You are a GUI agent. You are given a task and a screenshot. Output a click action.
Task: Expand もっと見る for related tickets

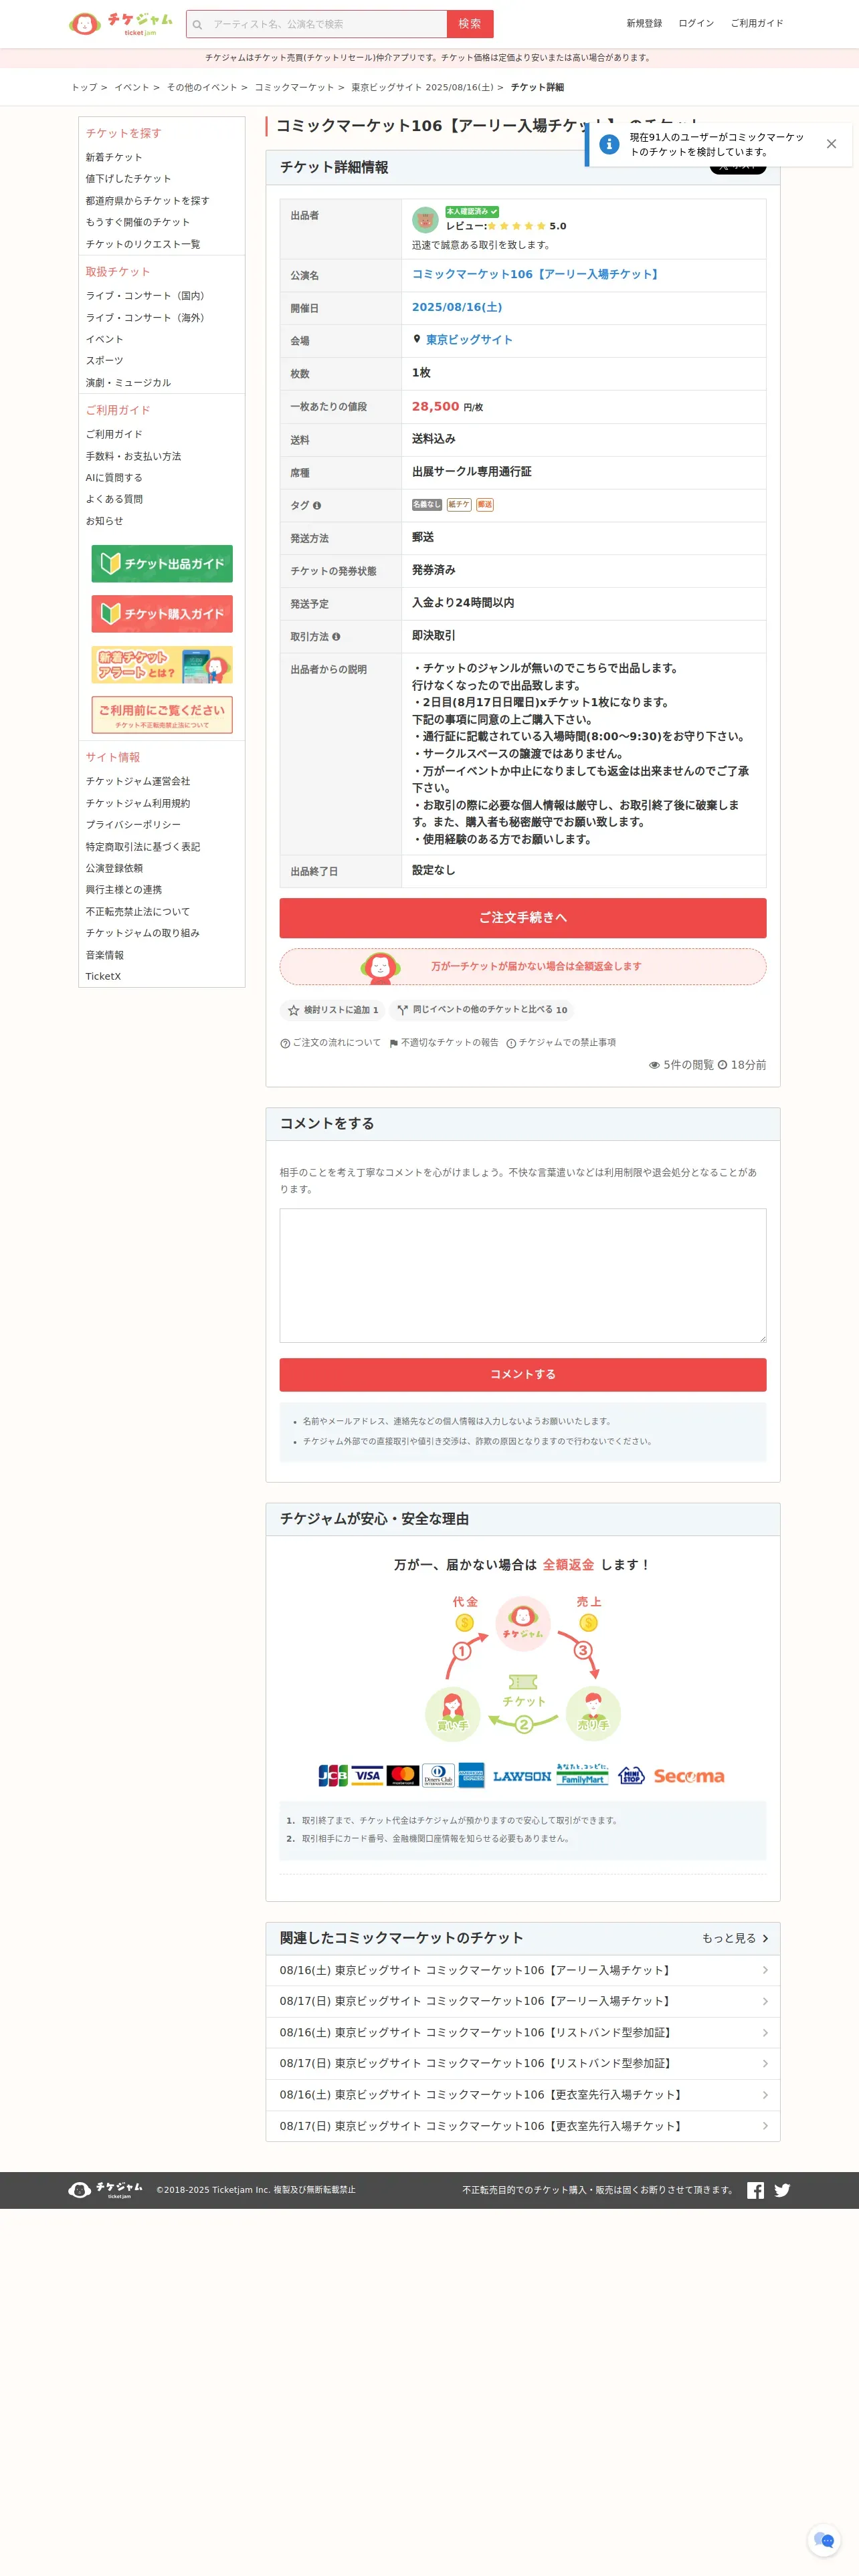pyautogui.click(x=735, y=1938)
